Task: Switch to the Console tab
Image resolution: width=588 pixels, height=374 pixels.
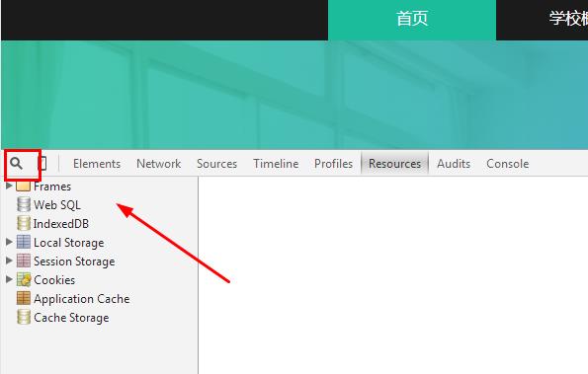Action: pyautogui.click(x=507, y=164)
